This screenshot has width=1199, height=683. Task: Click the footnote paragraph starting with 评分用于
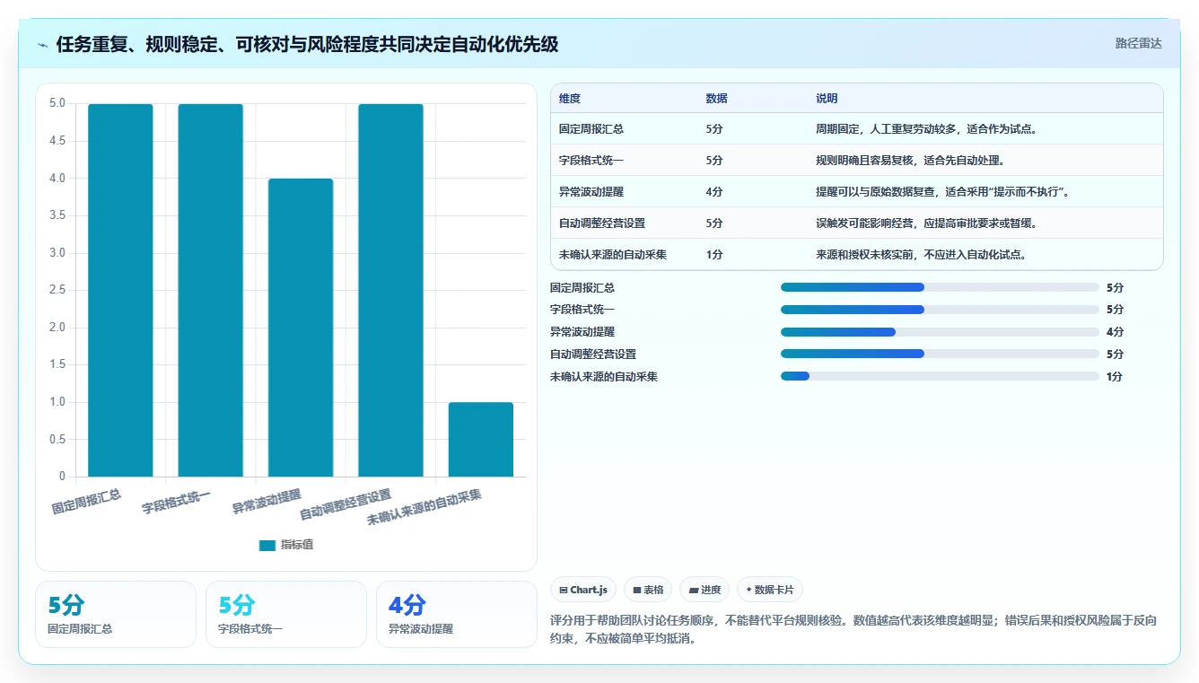[853, 630]
